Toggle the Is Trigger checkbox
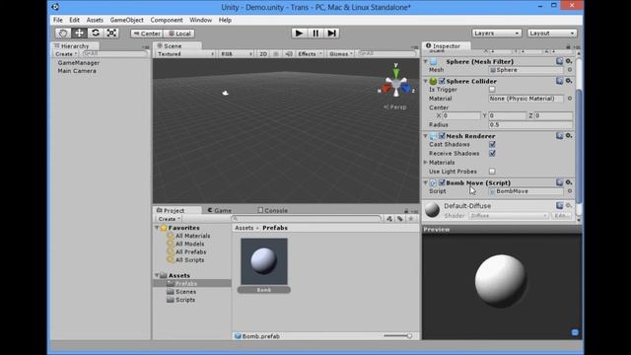The height and width of the screenshot is (355, 631). (x=492, y=90)
